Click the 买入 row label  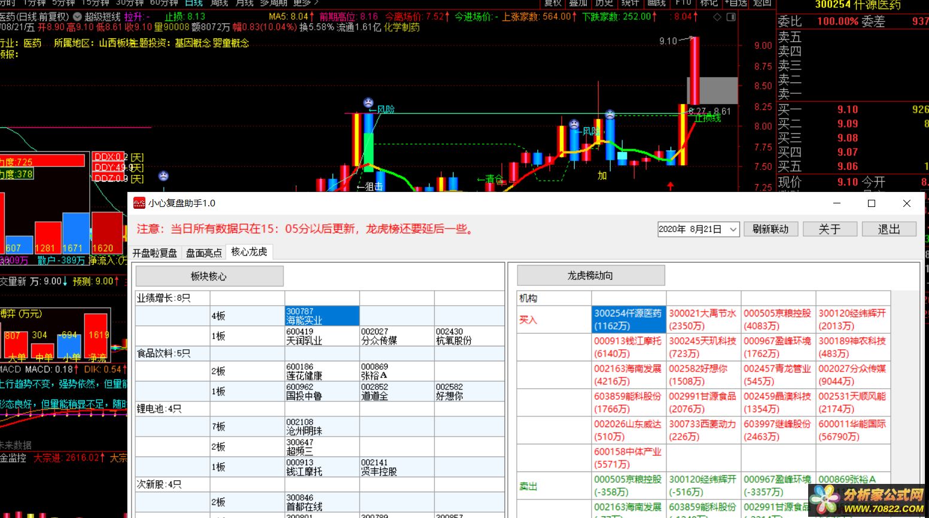coord(528,320)
